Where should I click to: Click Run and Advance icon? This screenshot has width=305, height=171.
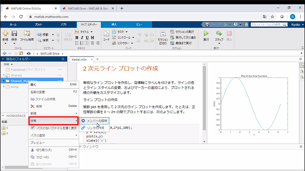coord(172,37)
